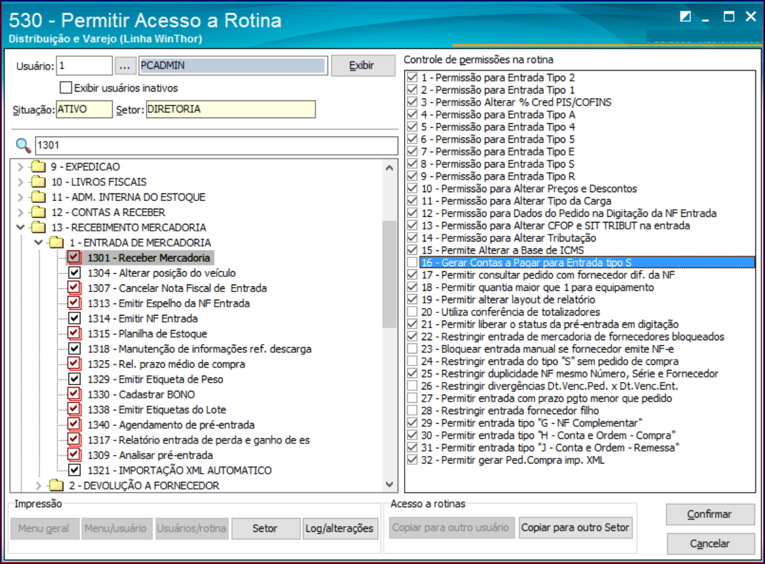Select 1340 - Agendamento de pré-entrada
This screenshot has width=765, height=564.
click(171, 425)
